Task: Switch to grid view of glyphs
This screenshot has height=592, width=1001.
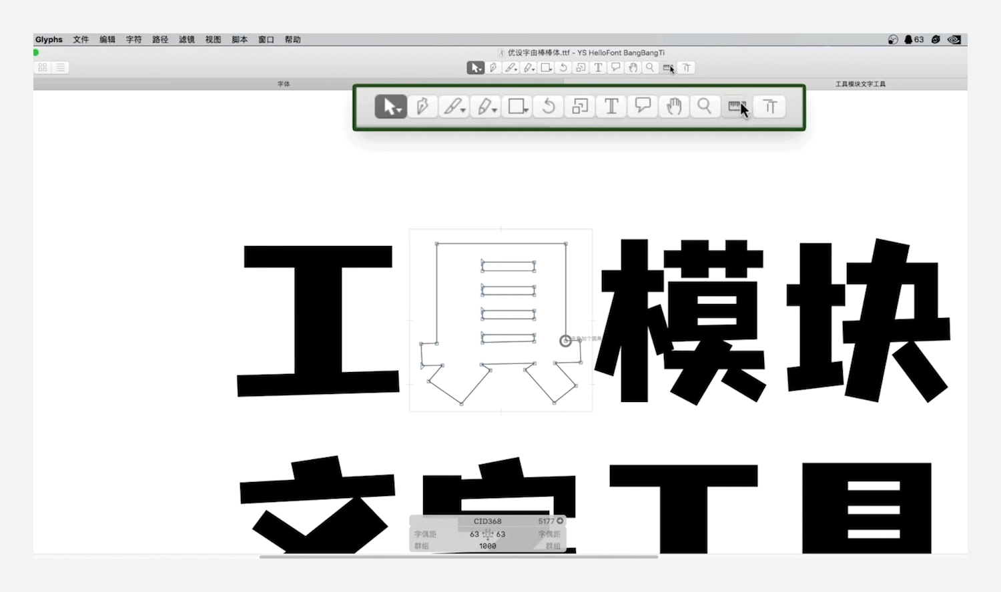Action: (43, 67)
